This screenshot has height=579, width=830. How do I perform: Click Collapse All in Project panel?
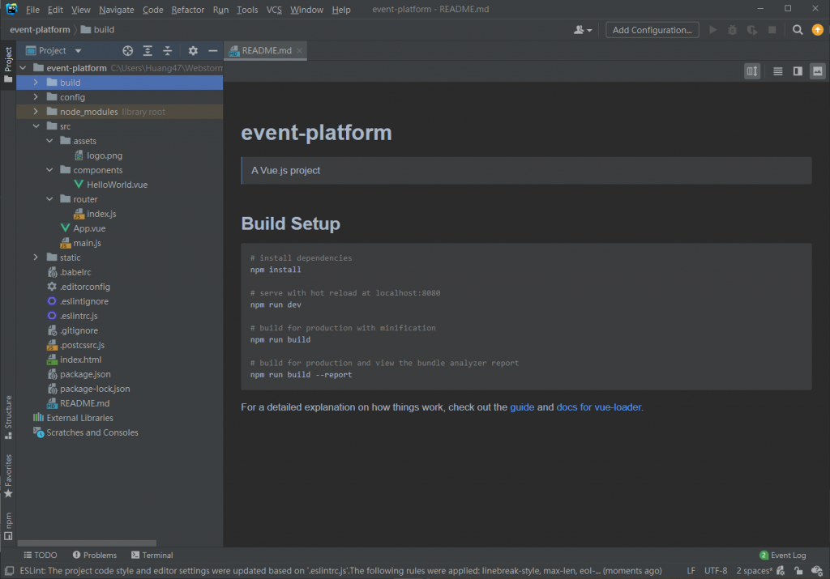pyautogui.click(x=168, y=50)
